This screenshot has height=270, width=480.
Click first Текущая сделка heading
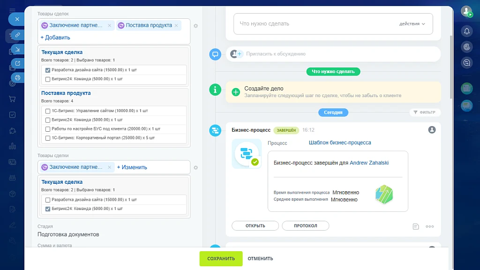click(62, 52)
